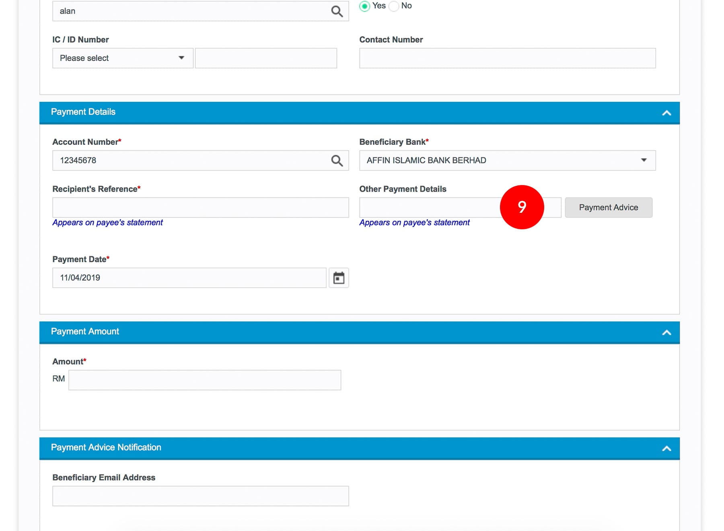Click the Payment Advice button
Image resolution: width=724 pixels, height=531 pixels.
coord(608,208)
